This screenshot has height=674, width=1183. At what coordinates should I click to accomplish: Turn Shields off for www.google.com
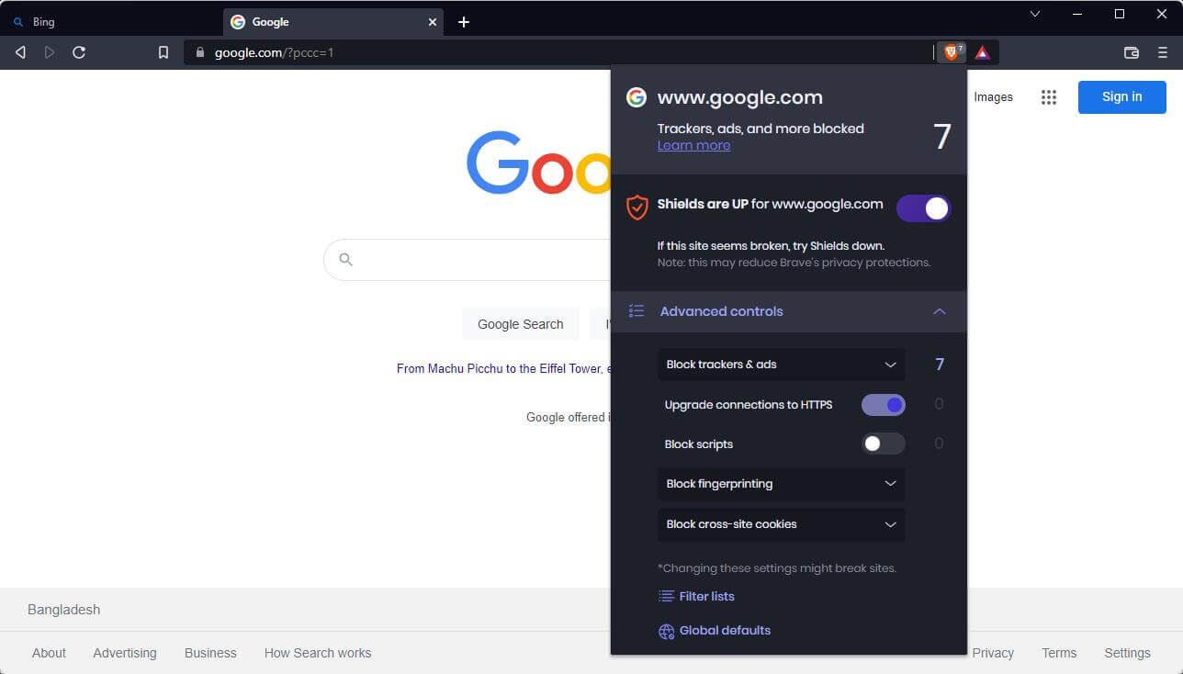pos(923,208)
